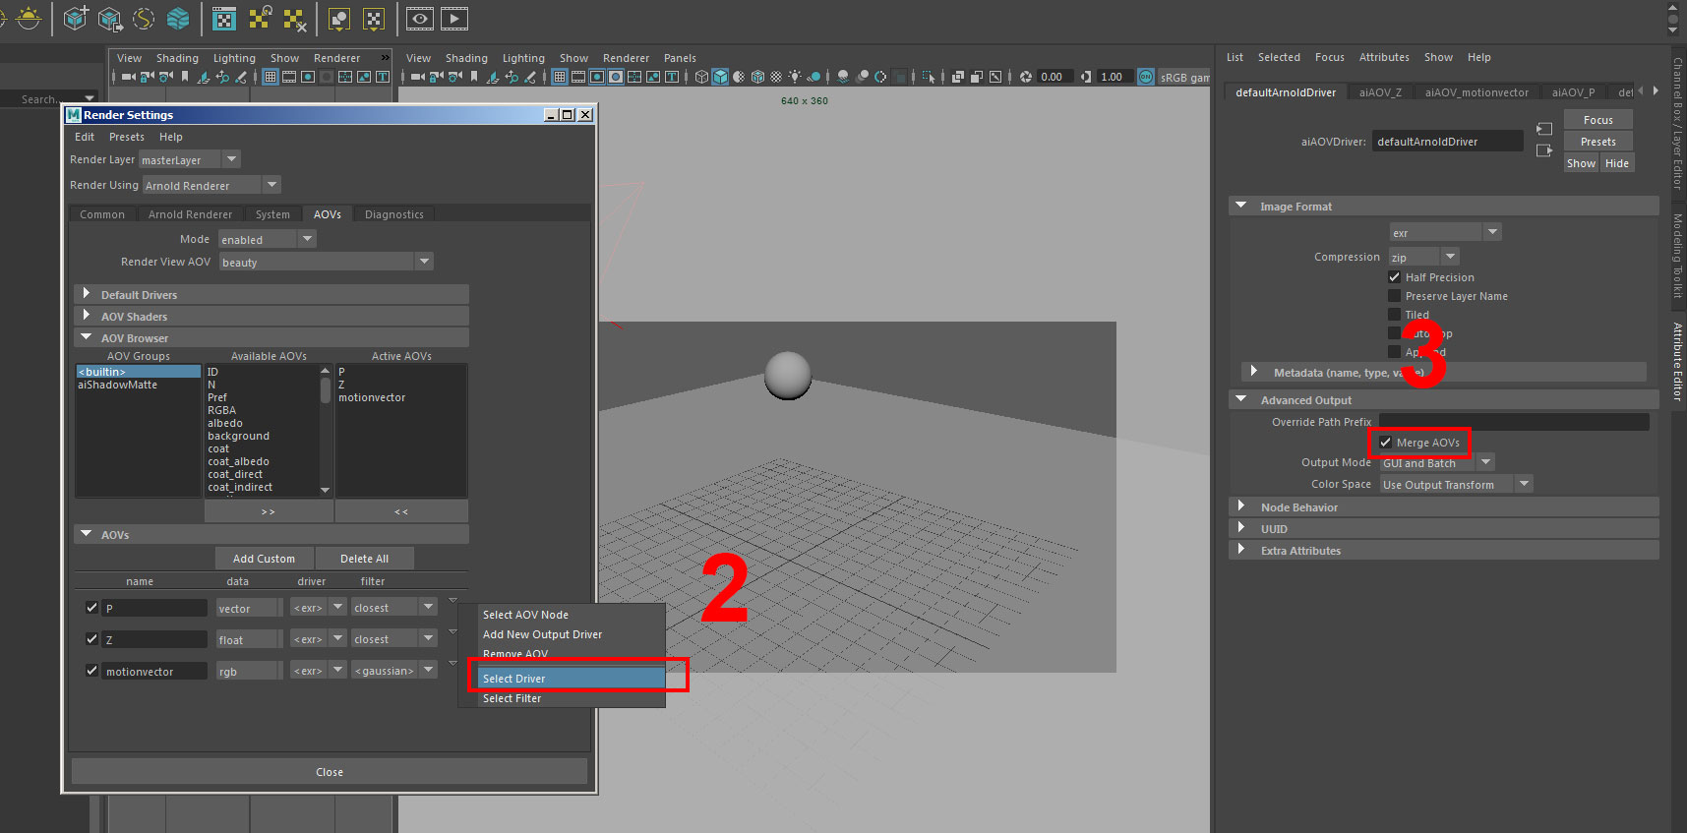Enable the Preserve Layer Name checkbox
Viewport: 1687px width, 833px height.
(x=1394, y=296)
